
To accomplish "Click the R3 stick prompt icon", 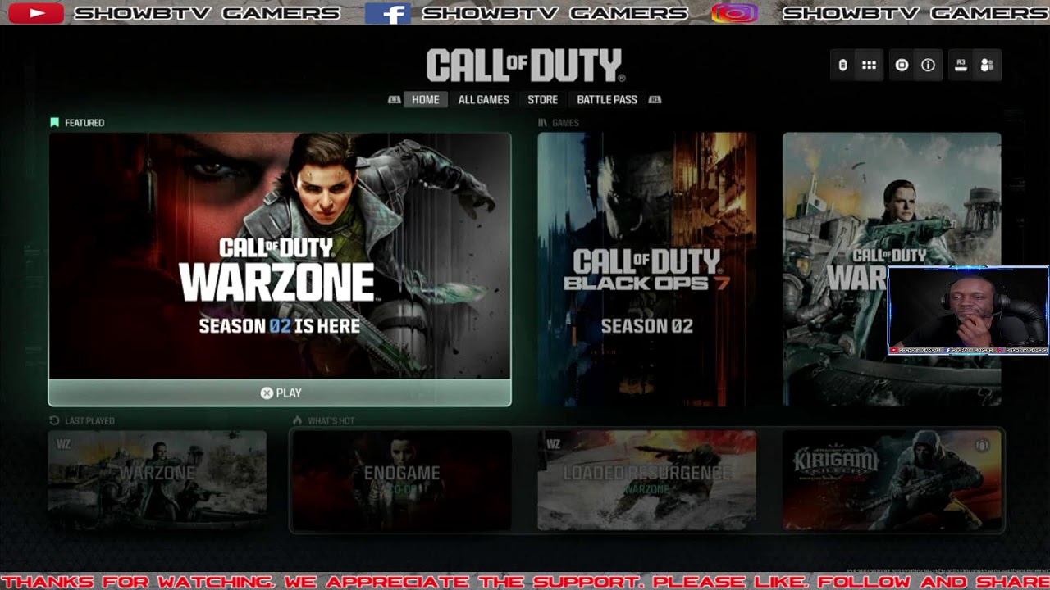I will 961,66.
